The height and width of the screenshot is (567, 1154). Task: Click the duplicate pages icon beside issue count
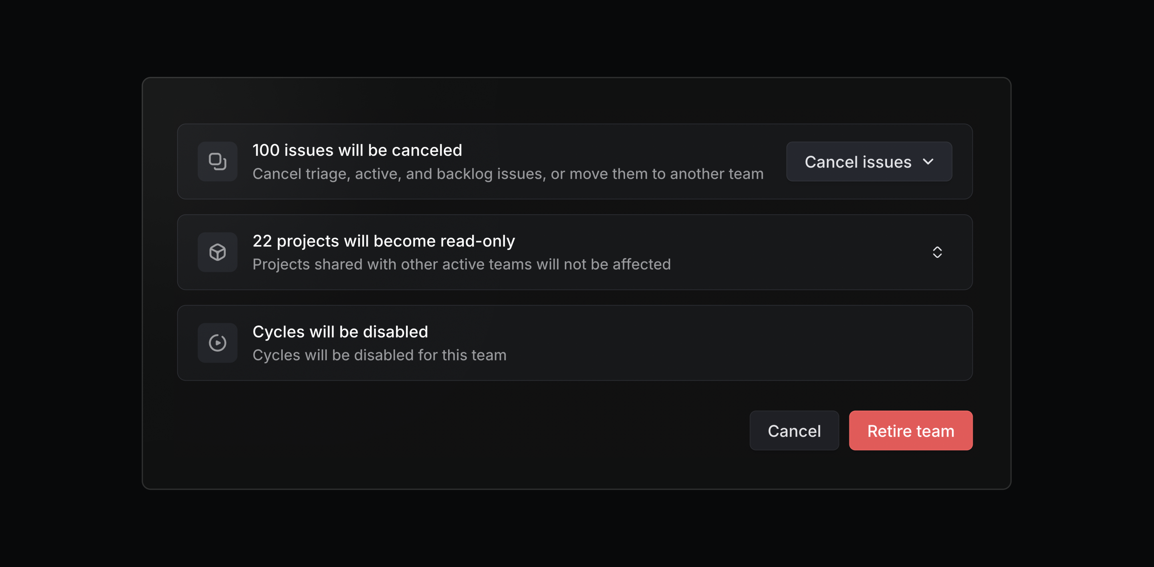click(x=217, y=161)
